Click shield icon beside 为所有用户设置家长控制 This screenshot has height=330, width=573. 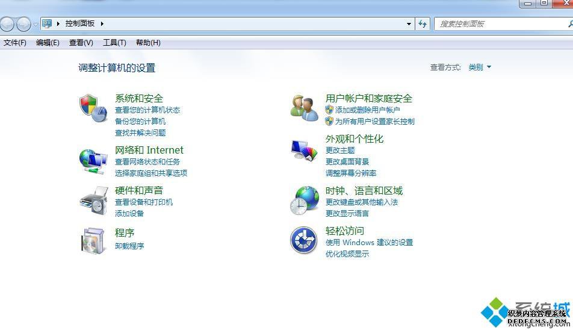329,121
